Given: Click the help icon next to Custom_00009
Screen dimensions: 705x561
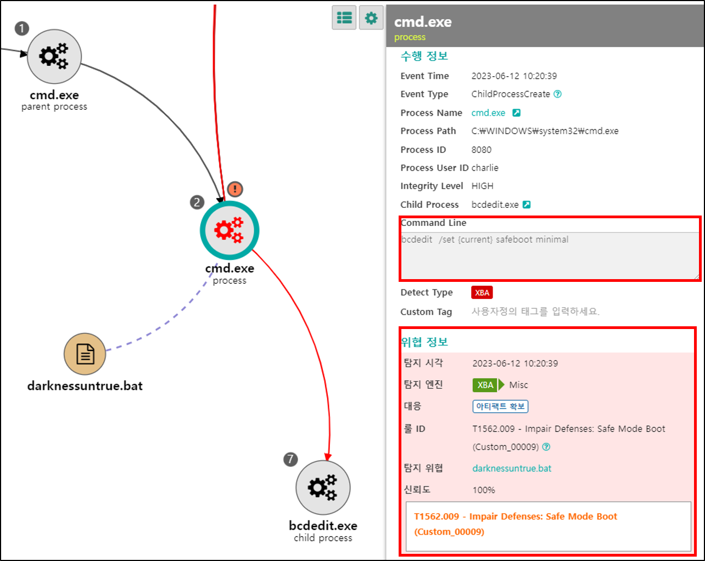Looking at the screenshot, I should click(546, 446).
